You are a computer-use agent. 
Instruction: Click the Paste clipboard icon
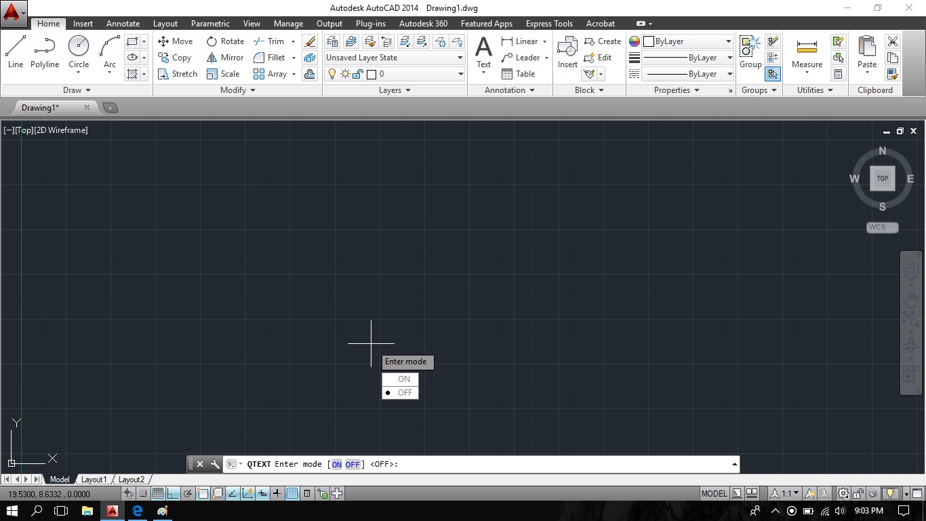(x=867, y=52)
